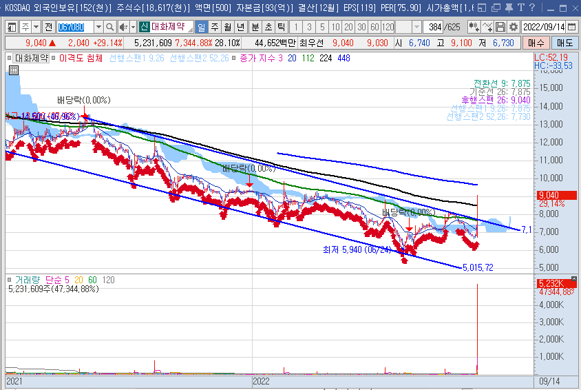Screen dimensions: 581x390
Task: Click the grid table icon on chart
Action: (14, 70)
